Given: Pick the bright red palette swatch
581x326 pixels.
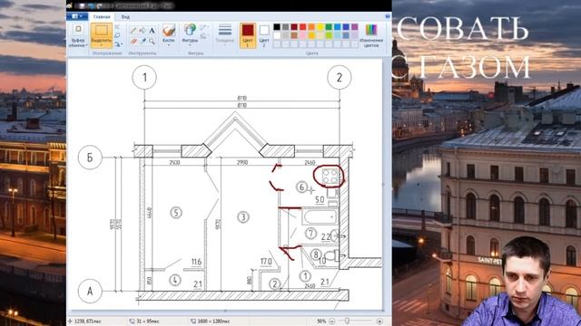Looking at the screenshot, I should (x=302, y=26).
